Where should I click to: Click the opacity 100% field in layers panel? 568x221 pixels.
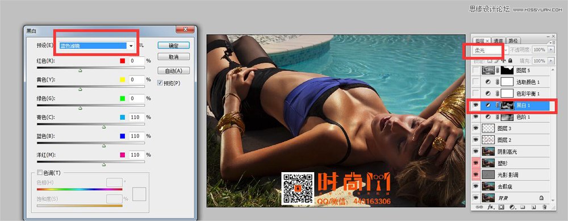click(x=539, y=49)
